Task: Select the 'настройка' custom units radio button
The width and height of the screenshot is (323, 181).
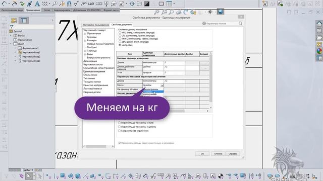Action: click(x=120, y=45)
